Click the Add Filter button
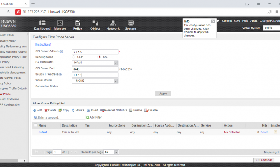The height and width of the screenshot is (167, 280). coord(94,117)
